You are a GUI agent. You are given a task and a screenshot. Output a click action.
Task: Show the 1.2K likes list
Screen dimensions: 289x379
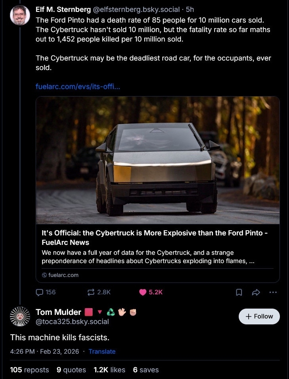[x=109, y=370]
